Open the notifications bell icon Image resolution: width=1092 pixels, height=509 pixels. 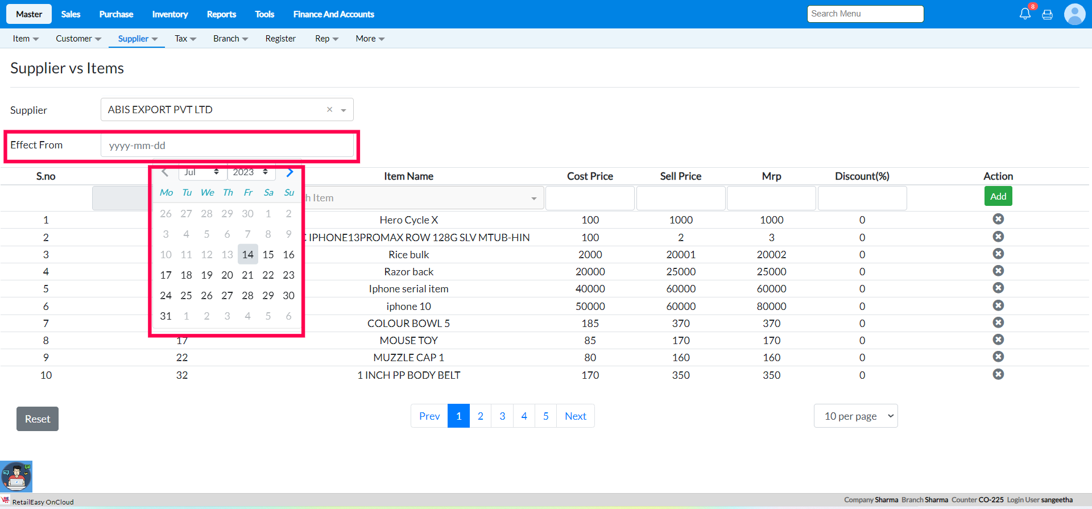pos(1025,14)
